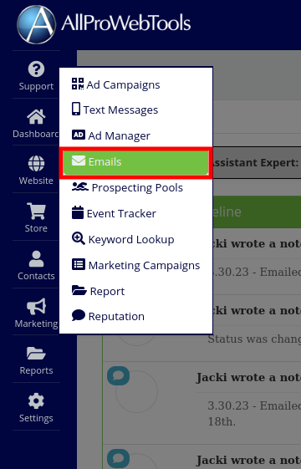The width and height of the screenshot is (301, 469).
Task: Click the AllProWebTools logo
Action: click(104, 24)
